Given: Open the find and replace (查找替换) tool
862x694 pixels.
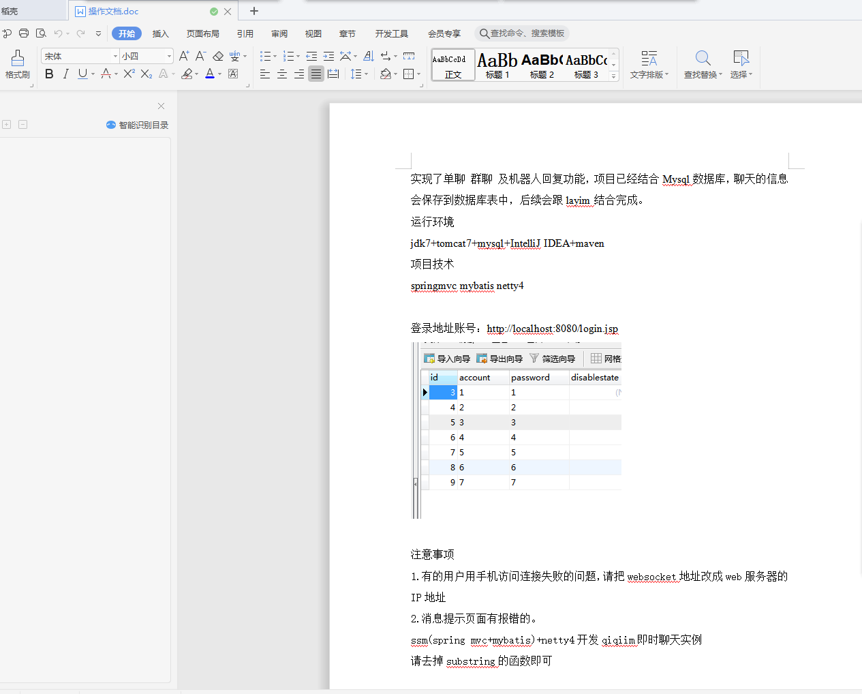Looking at the screenshot, I should click(x=702, y=65).
